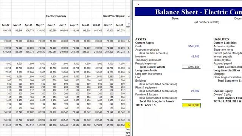Select the Aug-17 column header cell
Screen dimensions: 242x136
(x=74, y=25)
